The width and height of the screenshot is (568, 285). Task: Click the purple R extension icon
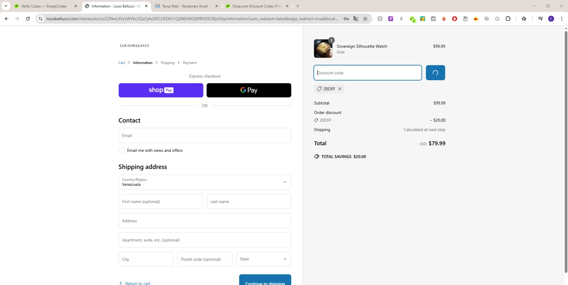(x=391, y=19)
